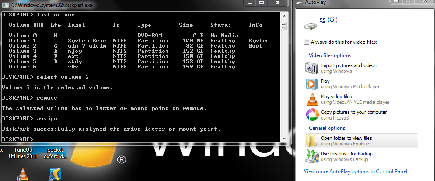
Task: Open the blue desktop shortcut beside VLC
Action: pyautogui.click(x=55, y=175)
